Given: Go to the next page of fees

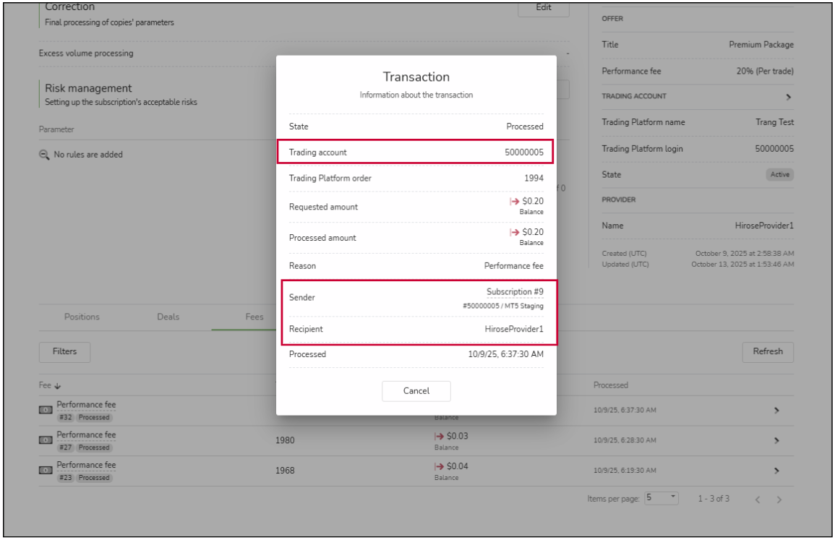Looking at the screenshot, I should 779,500.
